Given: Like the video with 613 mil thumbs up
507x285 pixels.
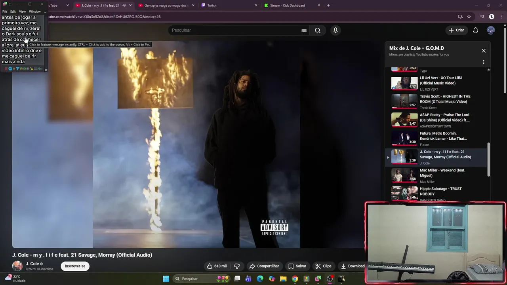Looking at the screenshot, I should (217, 266).
